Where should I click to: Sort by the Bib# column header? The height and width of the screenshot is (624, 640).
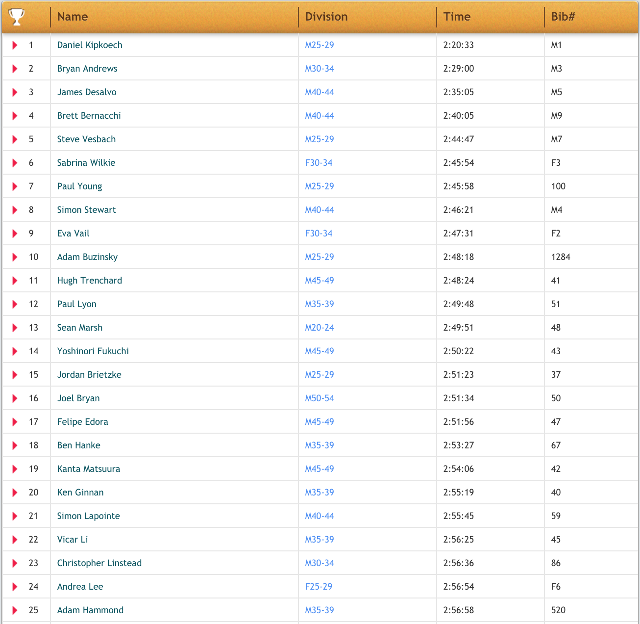click(x=563, y=17)
